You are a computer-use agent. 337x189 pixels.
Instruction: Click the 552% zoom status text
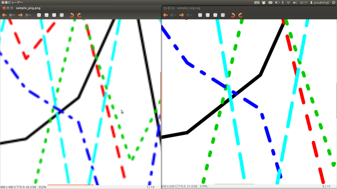(43, 187)
